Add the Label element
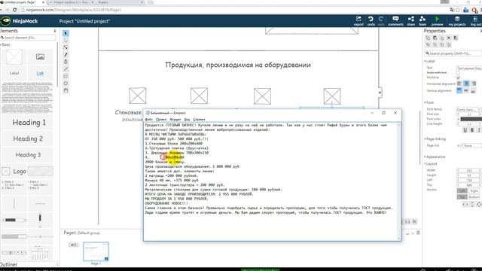 click(14, 73)
